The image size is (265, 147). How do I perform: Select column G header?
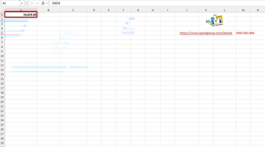pos(138,10)
